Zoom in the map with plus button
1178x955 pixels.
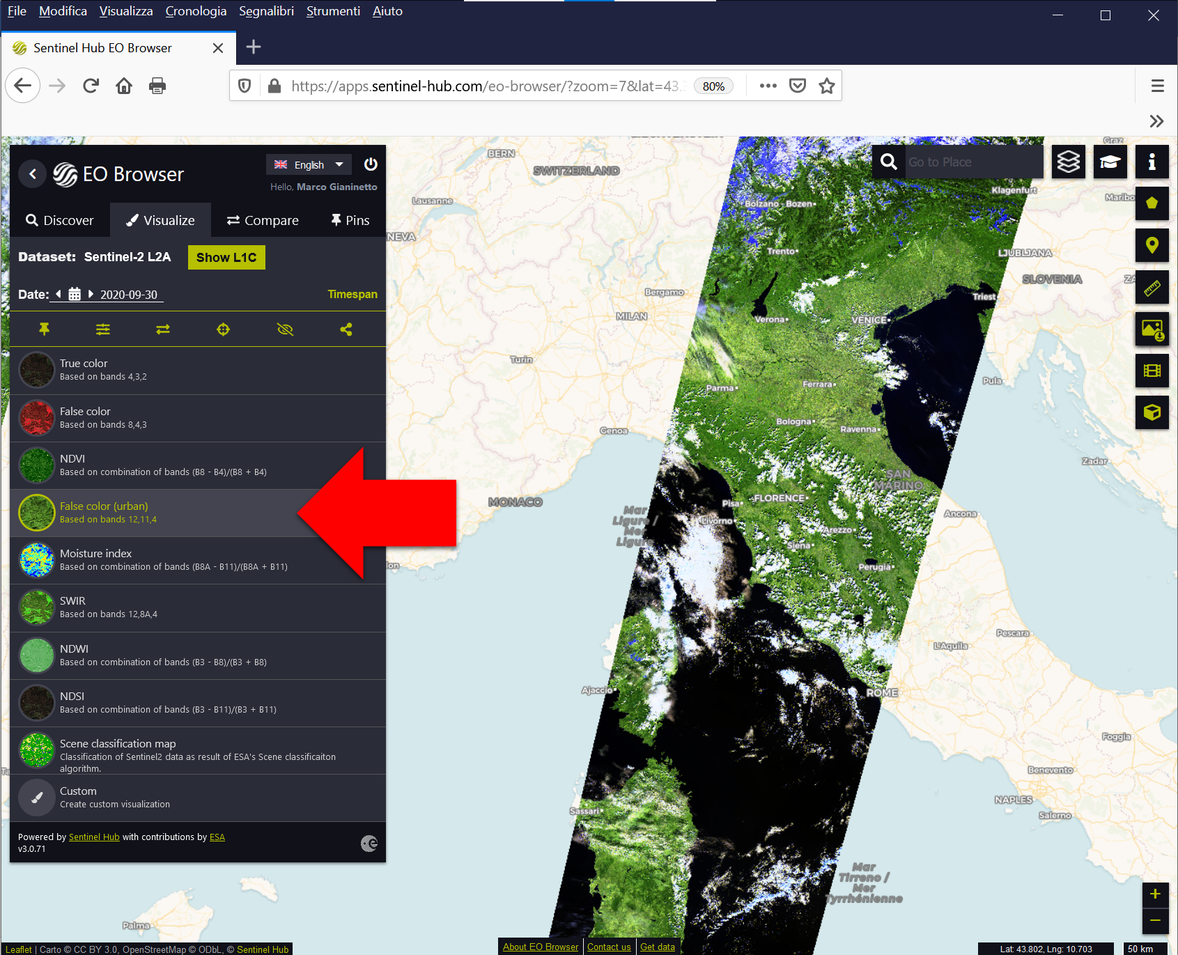coord(1155,894)
